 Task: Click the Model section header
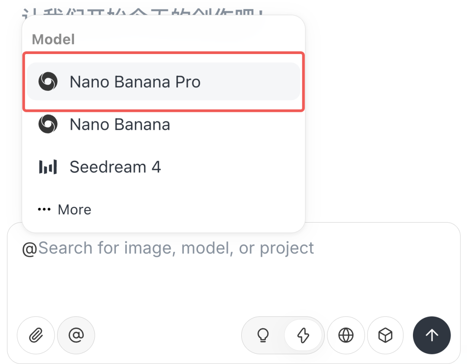(x=53, y=39)
